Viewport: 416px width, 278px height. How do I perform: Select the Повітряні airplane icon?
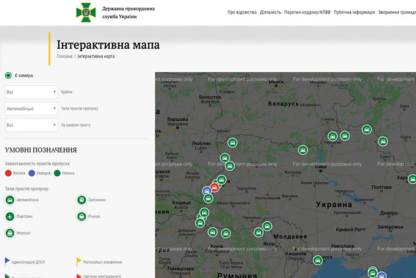pyautogui.click(x=9, y=216)
